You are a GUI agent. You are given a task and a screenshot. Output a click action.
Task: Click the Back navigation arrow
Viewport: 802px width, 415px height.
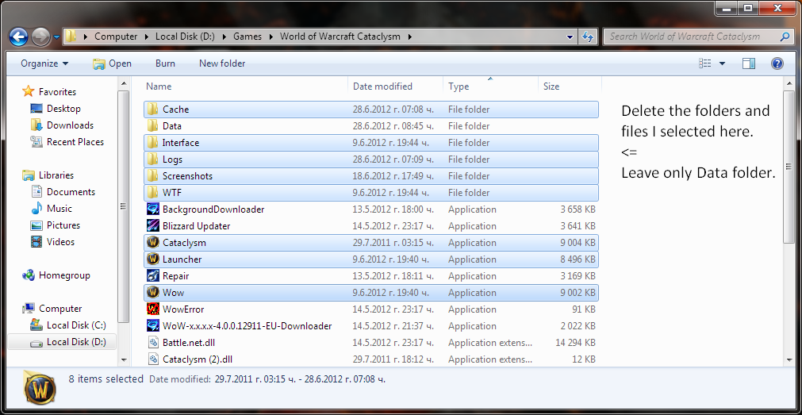coord(19,37)
